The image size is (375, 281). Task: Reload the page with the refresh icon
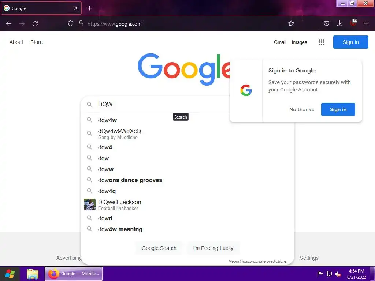pos(35,24)
